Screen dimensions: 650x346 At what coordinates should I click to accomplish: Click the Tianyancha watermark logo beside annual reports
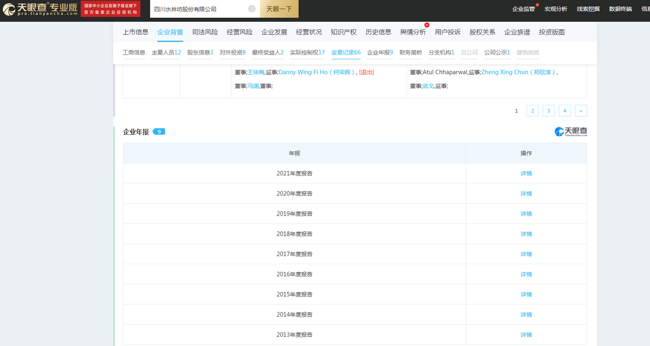point(570,132)
